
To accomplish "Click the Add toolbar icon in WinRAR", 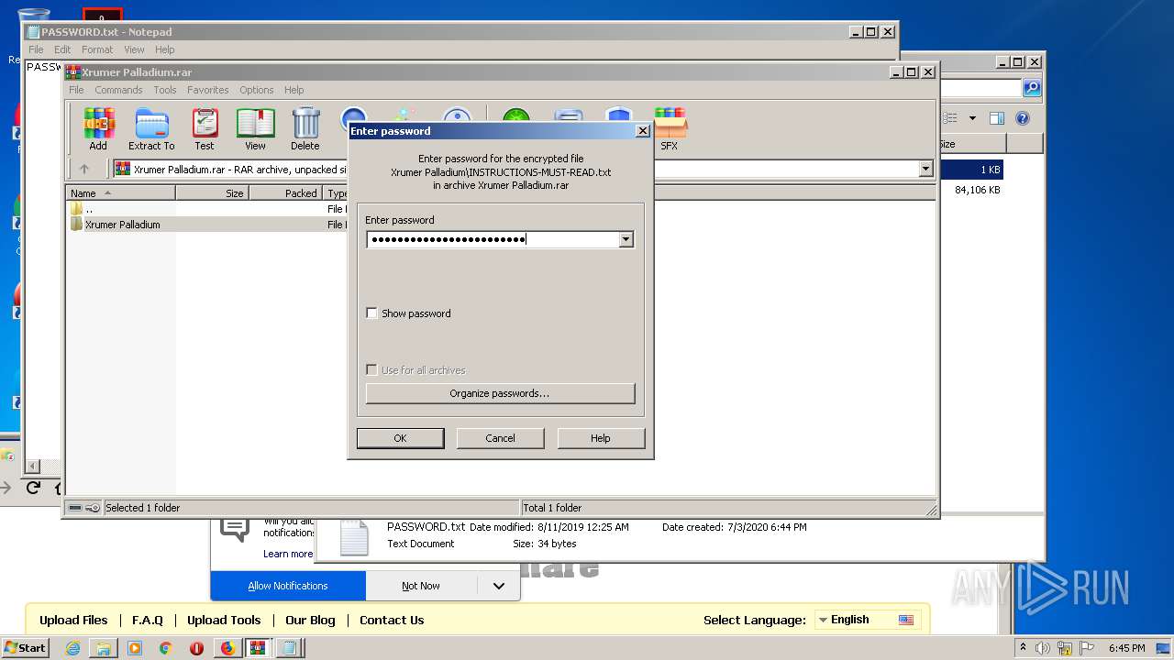I will pyautogui.click(x=98, y=129).
